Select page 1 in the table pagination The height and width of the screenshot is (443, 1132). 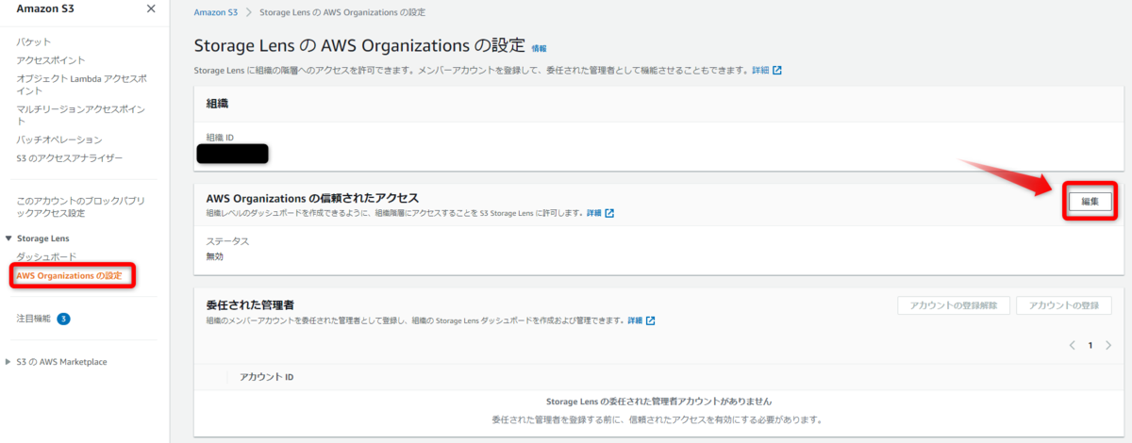(1090, 345)
